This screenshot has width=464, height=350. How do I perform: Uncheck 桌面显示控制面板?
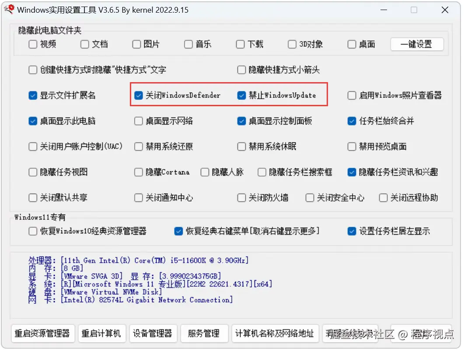click(x=241, y=121)
